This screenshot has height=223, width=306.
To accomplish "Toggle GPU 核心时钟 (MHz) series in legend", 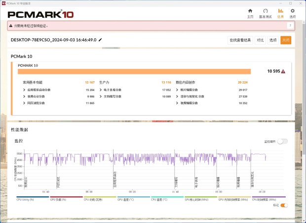I will [201, 199].
